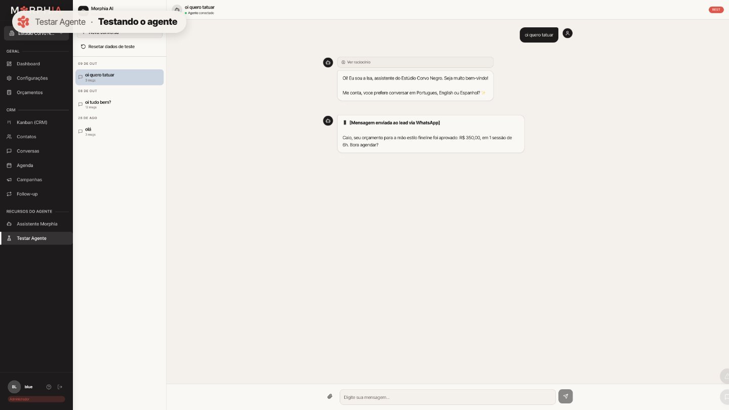Click the Testar Agente flask icon

9,238
